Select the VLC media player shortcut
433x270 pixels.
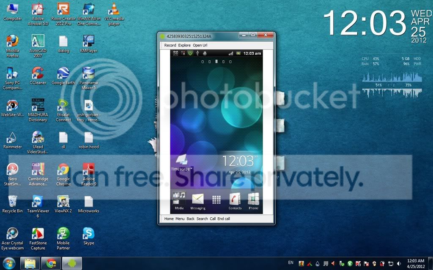coord(114,14)
